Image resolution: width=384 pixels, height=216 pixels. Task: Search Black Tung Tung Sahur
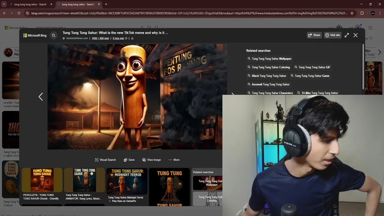tap(267, 76)
